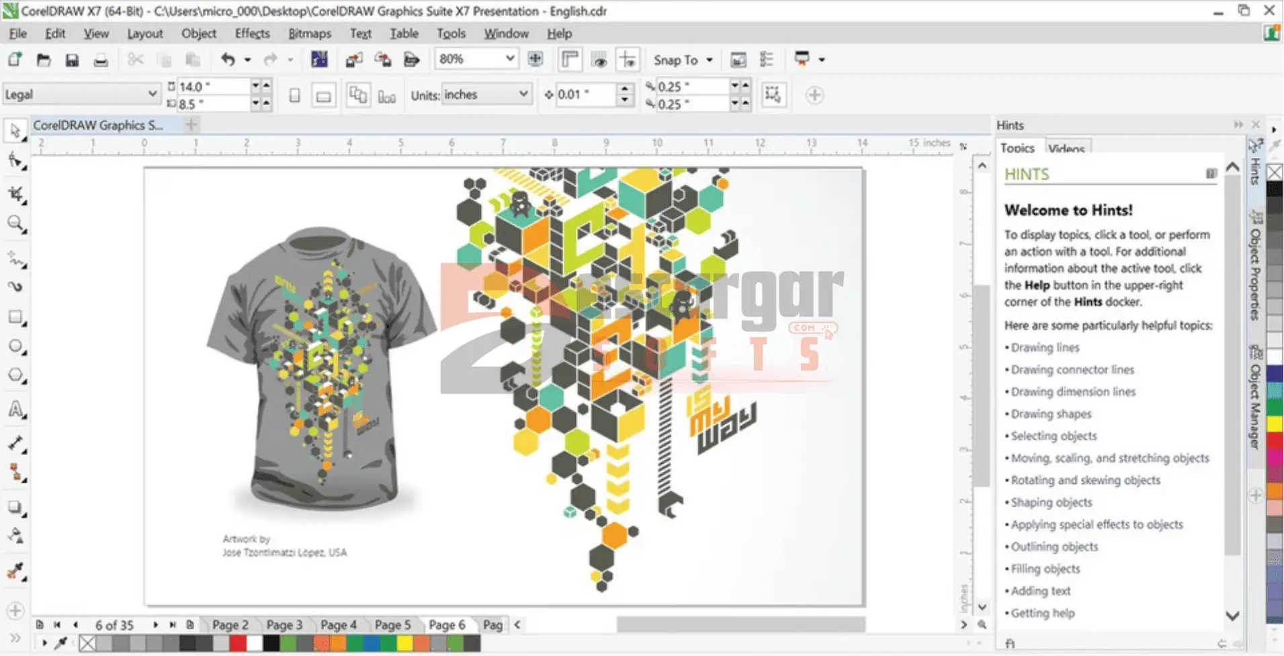Open the Effects menu
The image size is (1284, 656).
pos(252,33)
